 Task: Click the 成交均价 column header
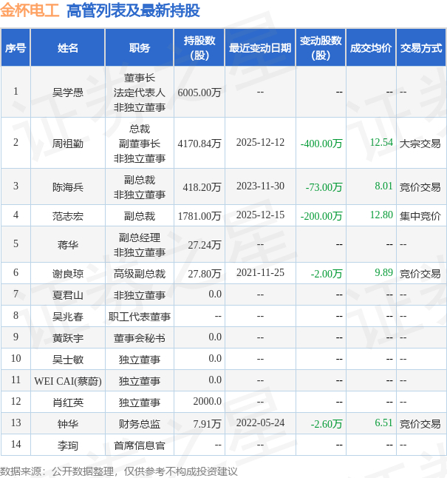pos(371,47)
